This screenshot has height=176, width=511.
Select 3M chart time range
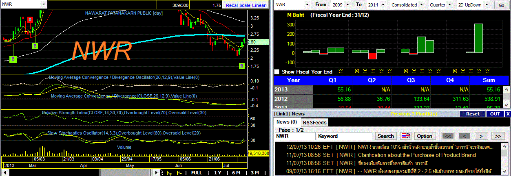click(254, 173)
